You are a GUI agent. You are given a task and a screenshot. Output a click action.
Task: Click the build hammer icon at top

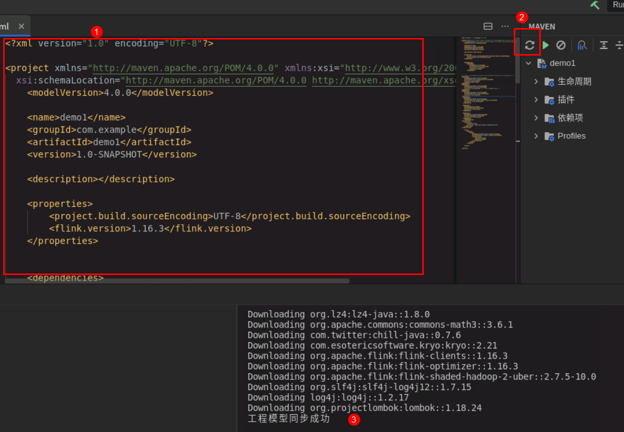[x=595, y=5]
